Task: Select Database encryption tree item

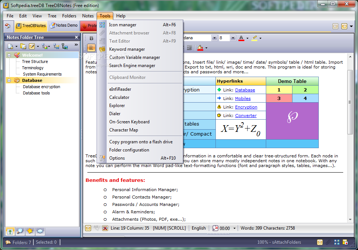Action: click(x=41, y=87)
